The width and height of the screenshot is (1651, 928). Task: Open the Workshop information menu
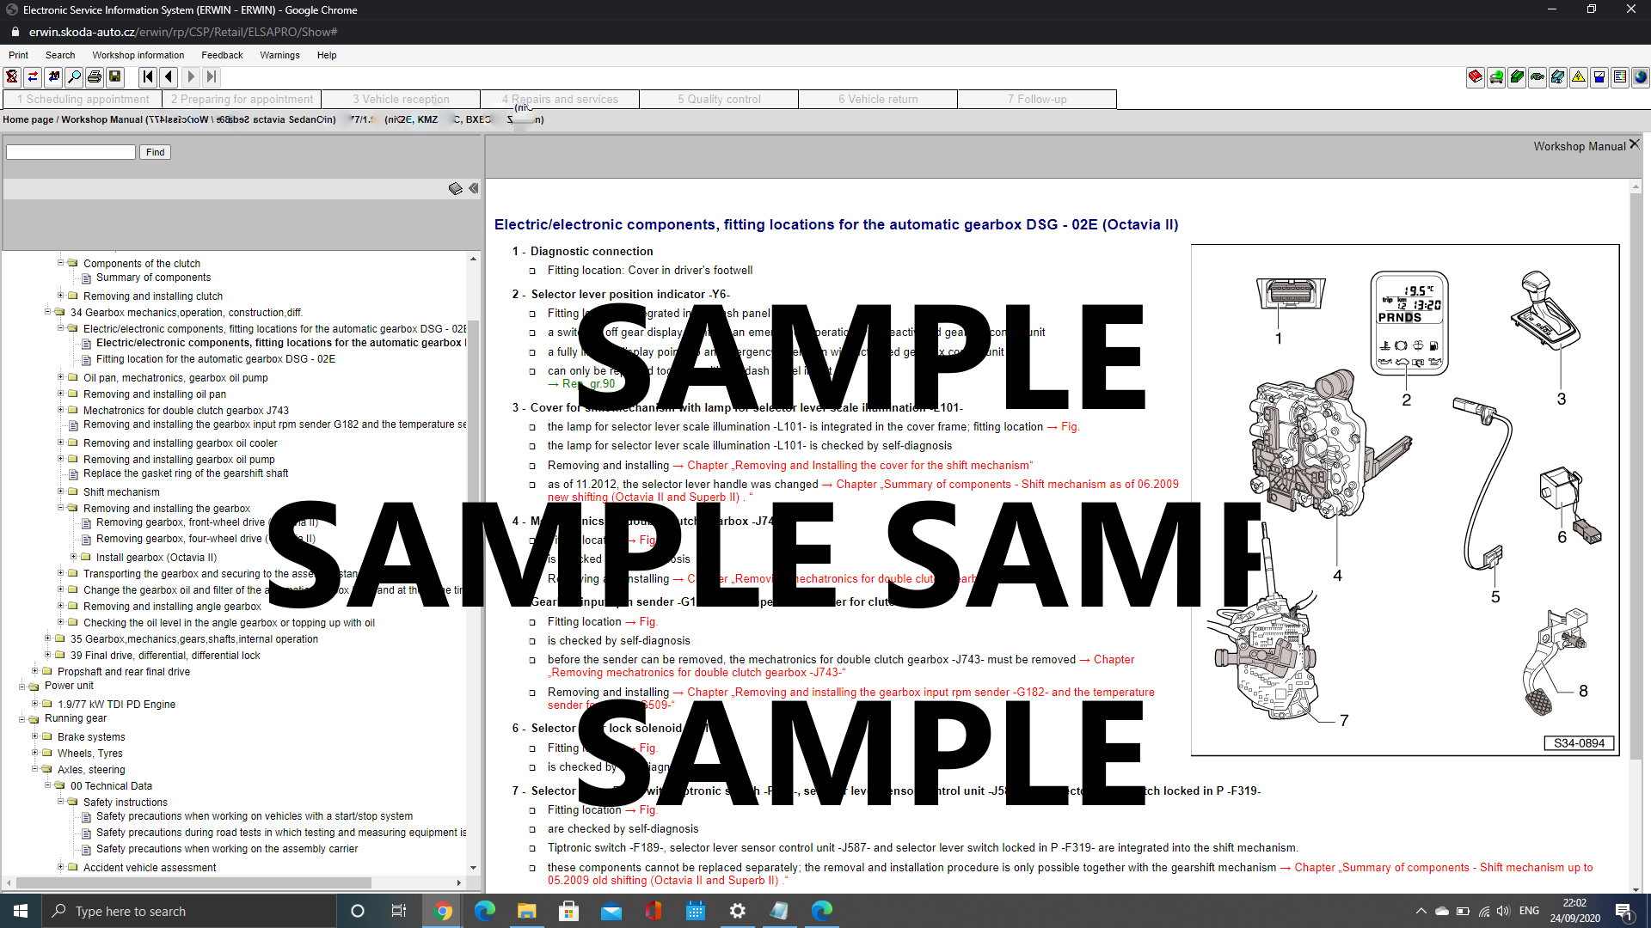pos(138,55)
